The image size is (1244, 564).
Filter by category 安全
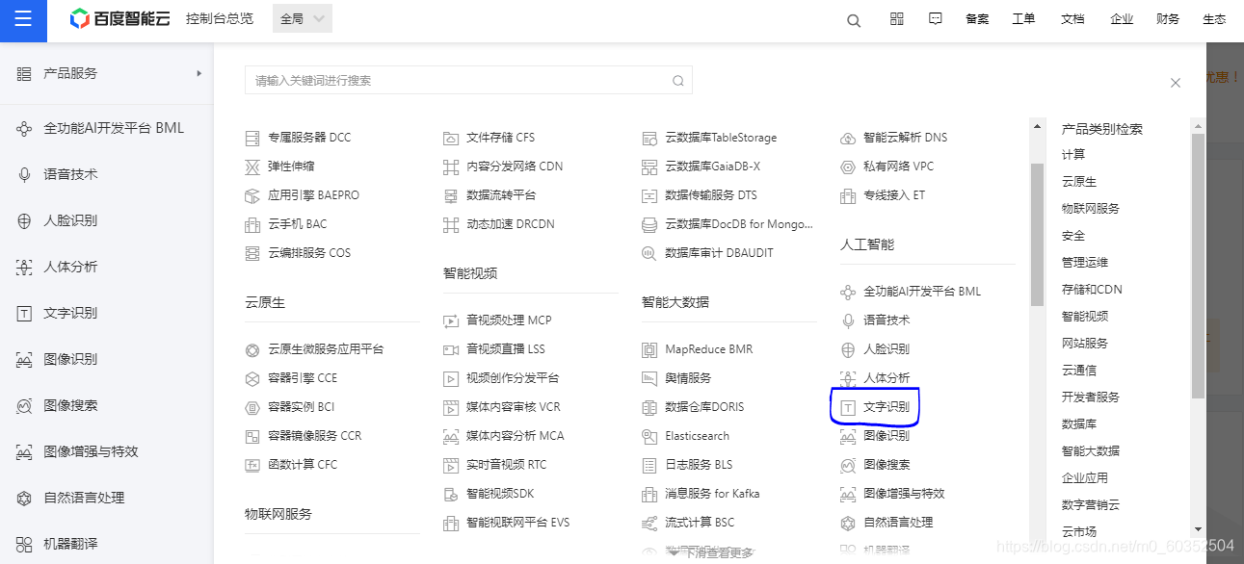coord(1073,235)
